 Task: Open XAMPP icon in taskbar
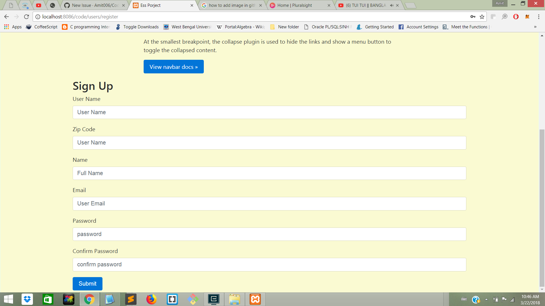tap(255, 299)
